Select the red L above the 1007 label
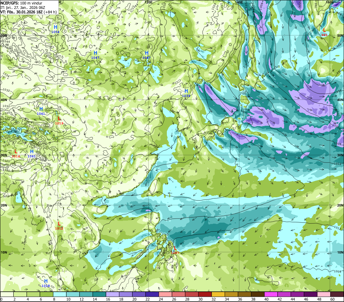Viewport: 344px width, 302px height. coord(175,248)
